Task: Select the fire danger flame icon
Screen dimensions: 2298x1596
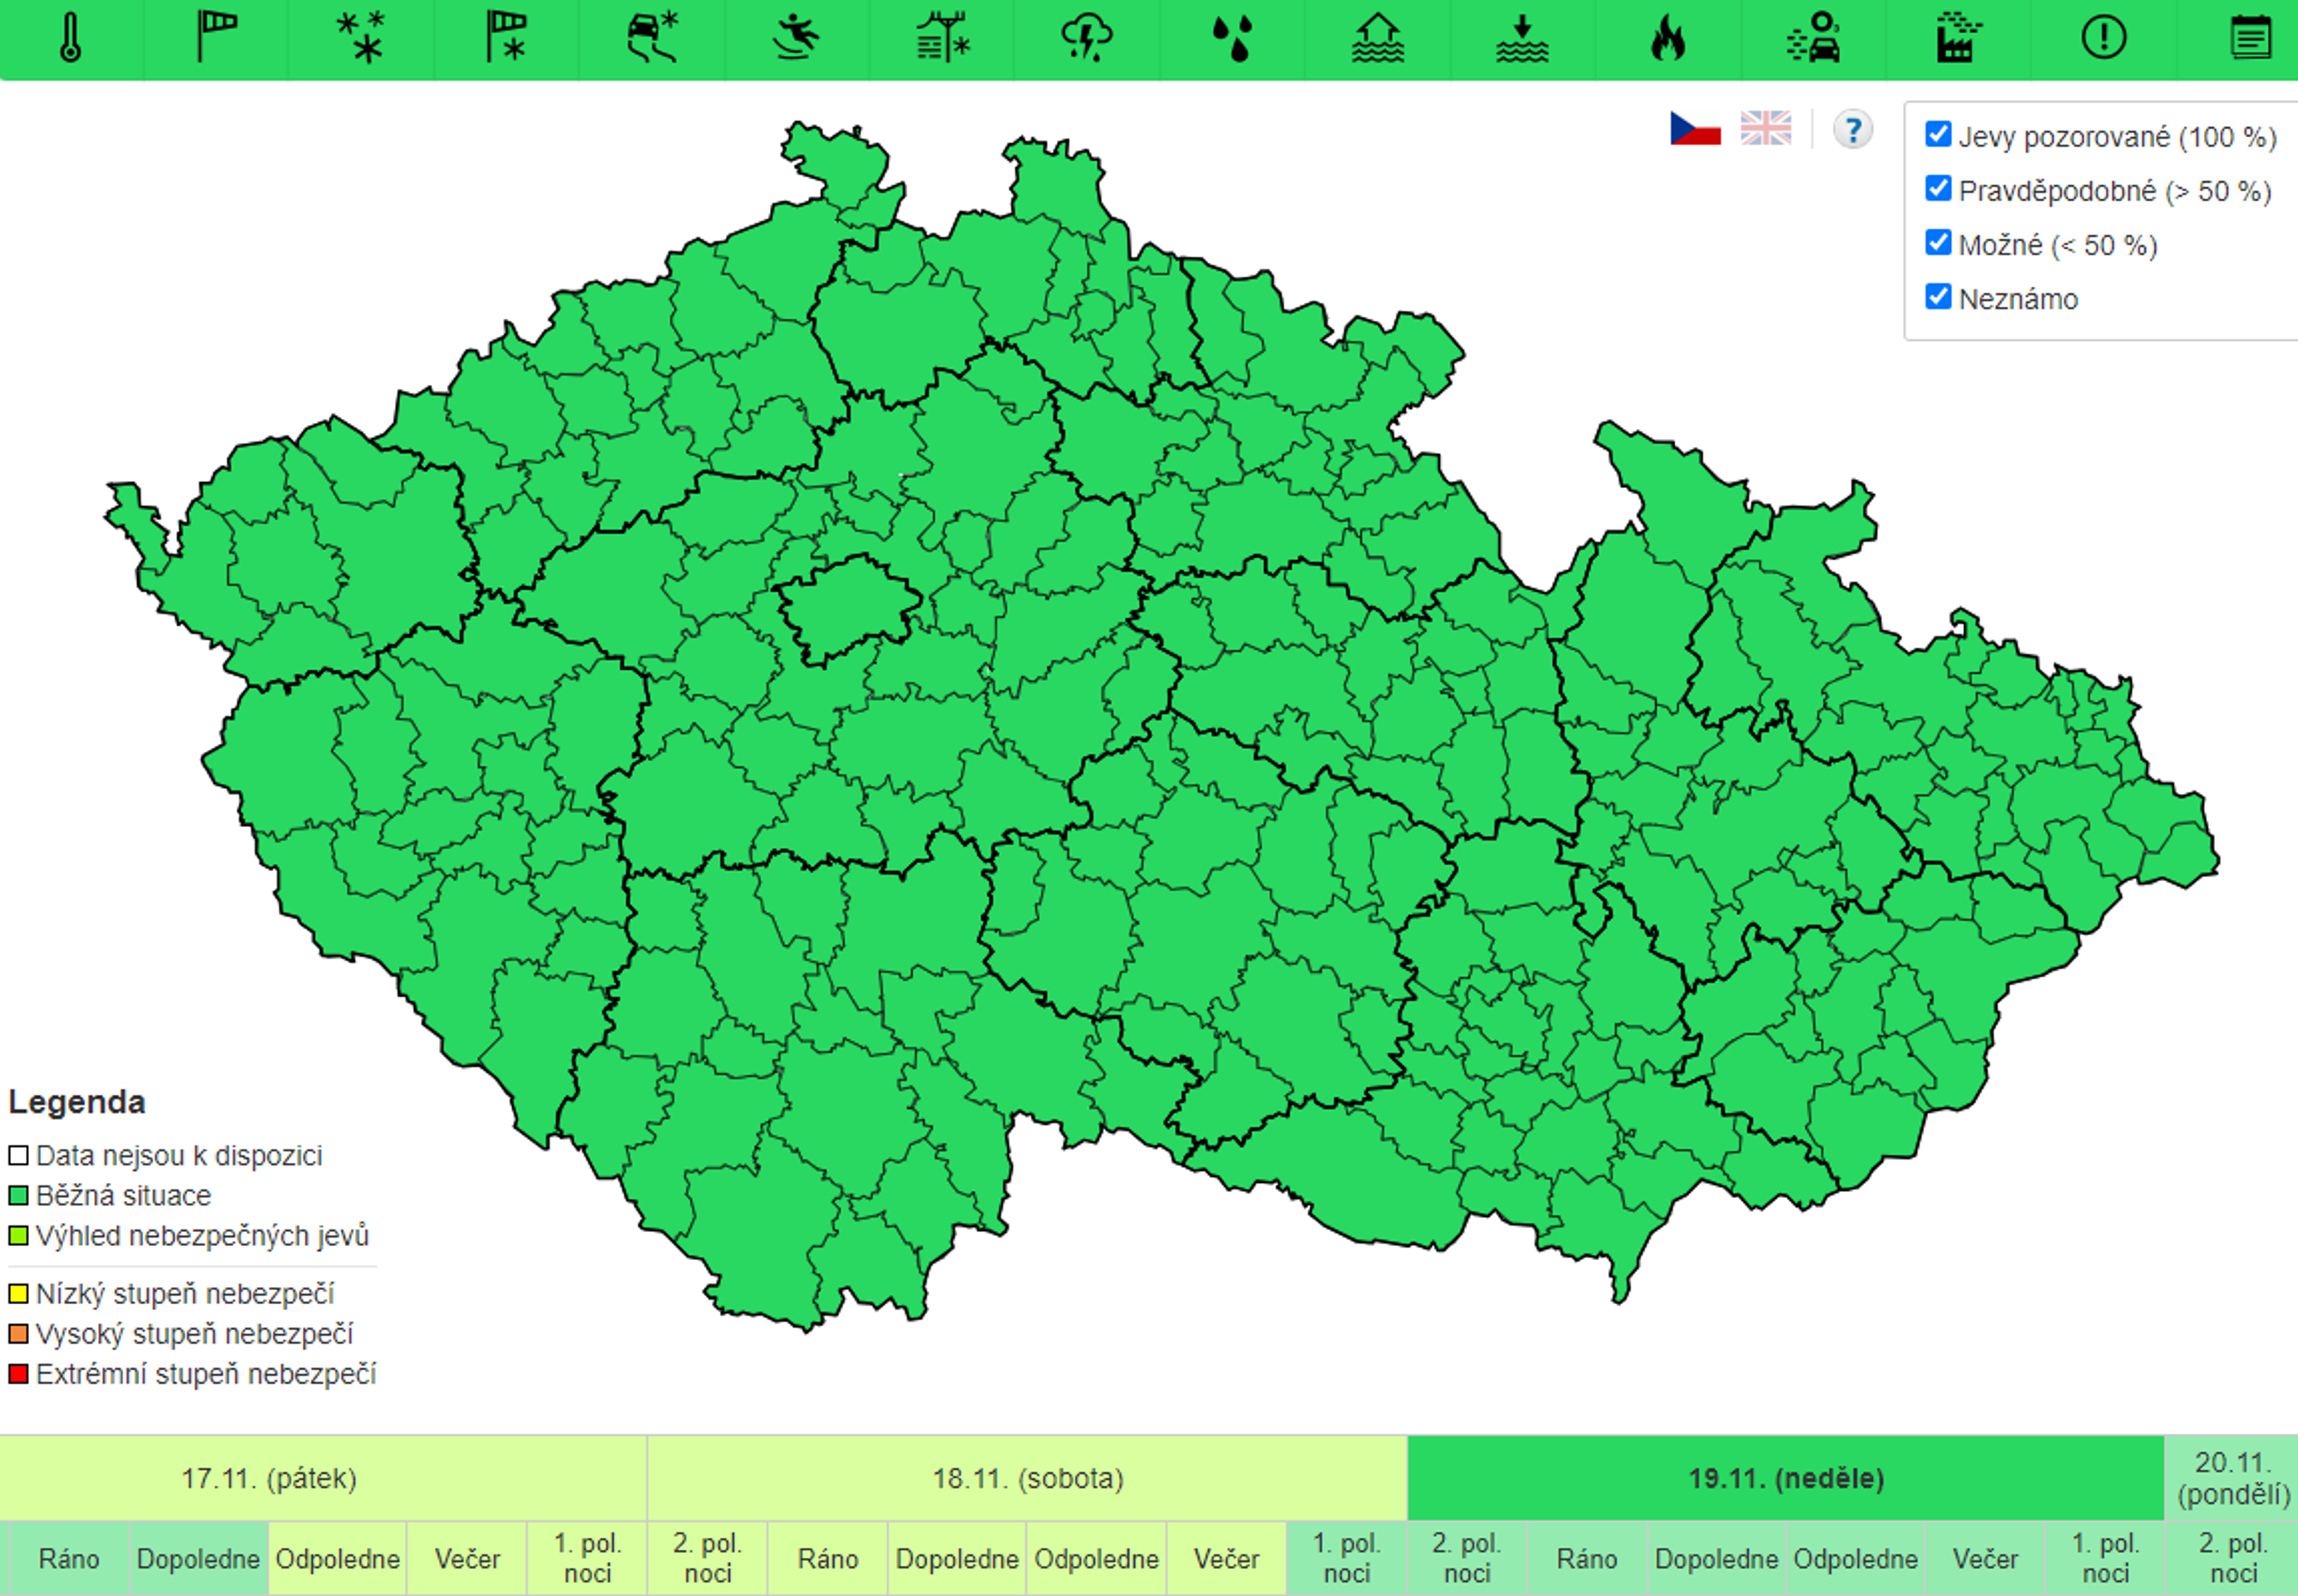Action: [x=1668, y=38]
